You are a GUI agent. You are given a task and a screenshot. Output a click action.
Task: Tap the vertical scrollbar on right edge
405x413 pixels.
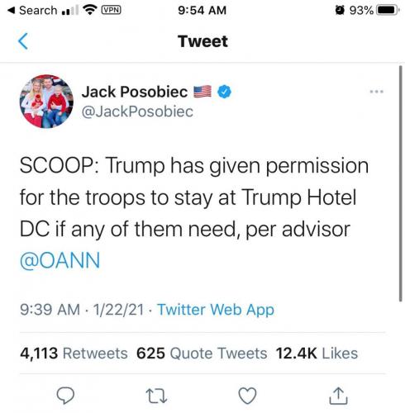[400, 183]
